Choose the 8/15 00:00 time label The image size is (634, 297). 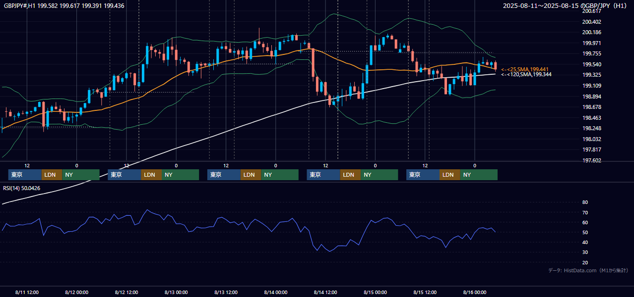click(x=375, y=292)
